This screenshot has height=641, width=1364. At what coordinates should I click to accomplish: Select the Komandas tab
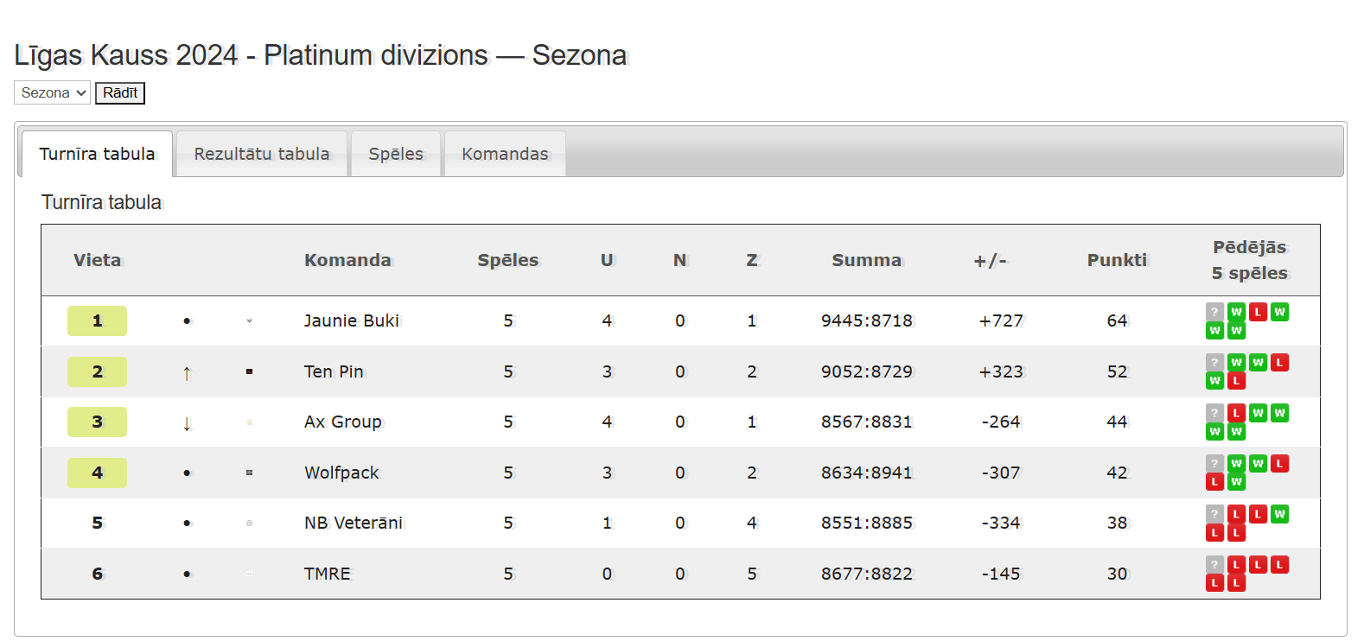click(505, 154)
